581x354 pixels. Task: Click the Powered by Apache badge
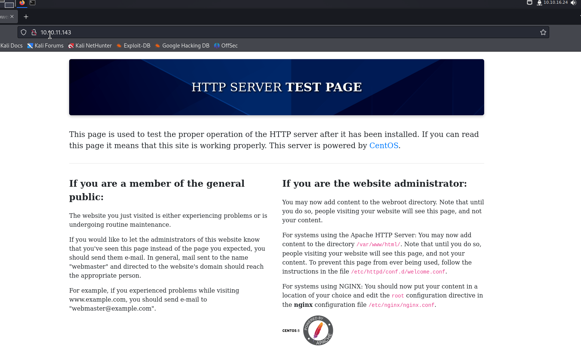click(318, 330)
